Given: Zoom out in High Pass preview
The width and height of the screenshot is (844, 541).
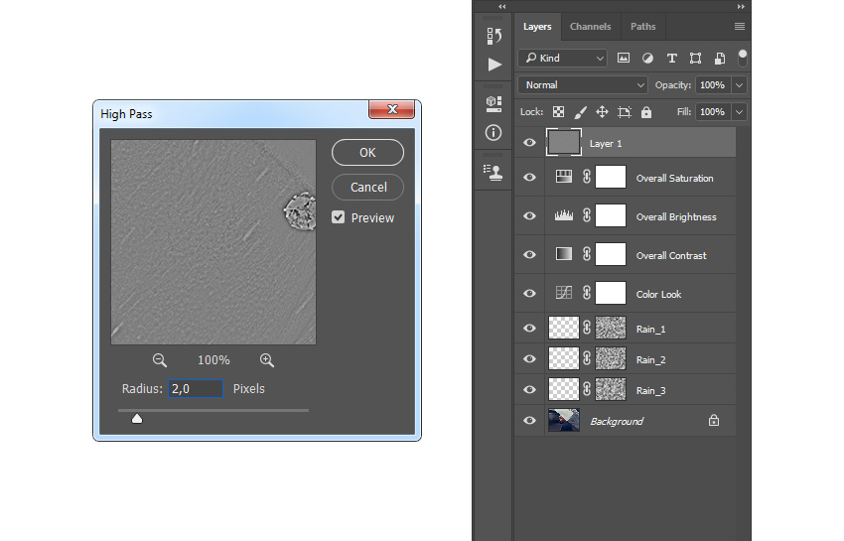Looking at the screenshot, I should 159,360.
